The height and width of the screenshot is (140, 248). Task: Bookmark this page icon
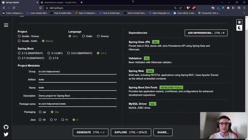coord(40,8)
